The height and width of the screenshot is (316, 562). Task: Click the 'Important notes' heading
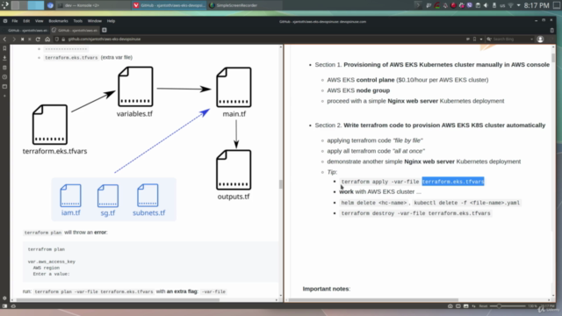click(326, 289)
